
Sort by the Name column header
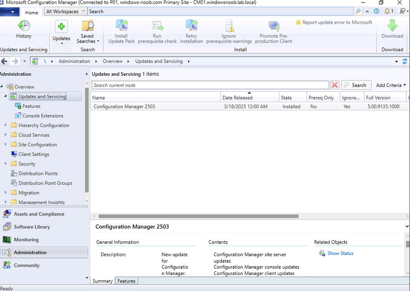155,98
